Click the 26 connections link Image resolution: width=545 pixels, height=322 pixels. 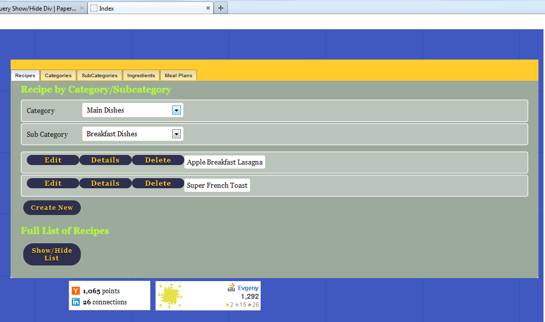pos(104,302)
